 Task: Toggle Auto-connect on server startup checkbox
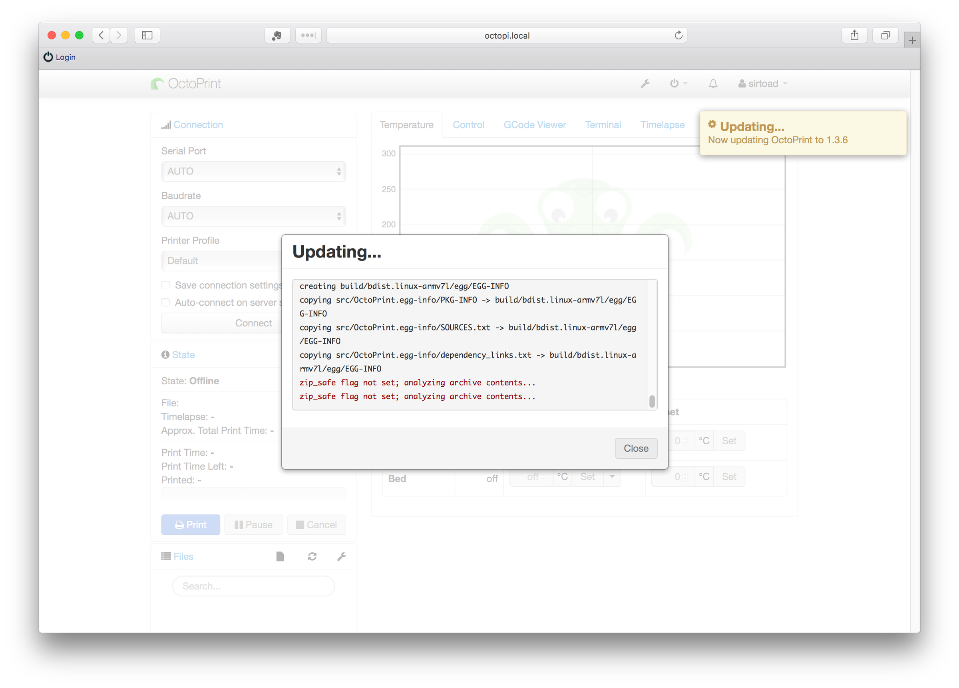(x=166, y=302)
